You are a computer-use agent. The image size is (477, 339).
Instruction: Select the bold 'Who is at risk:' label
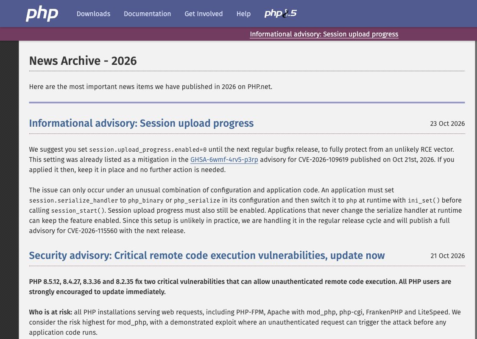point(50,312)
